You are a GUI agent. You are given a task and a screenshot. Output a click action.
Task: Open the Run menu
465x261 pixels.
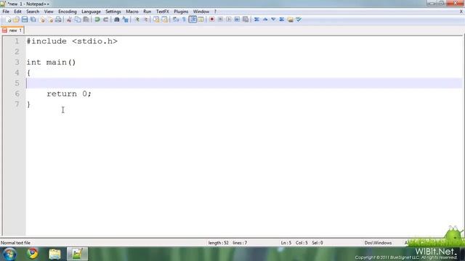click(147, 12)
